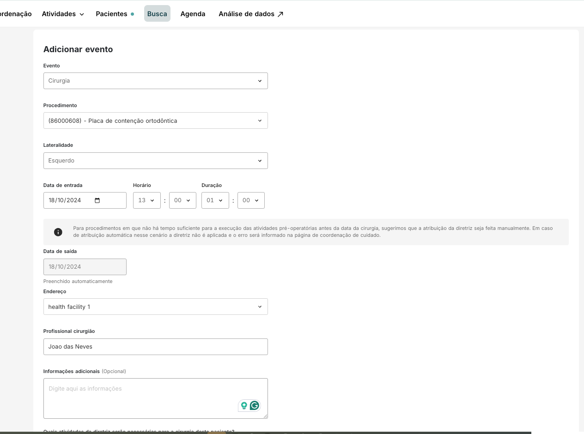Expand the Atividades navigation menu
This screenshot has height=434, width=584.
point(62,14)
